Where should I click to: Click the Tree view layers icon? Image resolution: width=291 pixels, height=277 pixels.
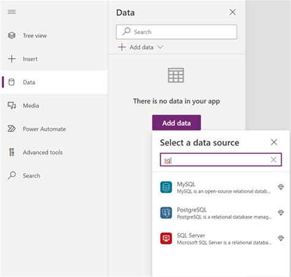point(12,36)
